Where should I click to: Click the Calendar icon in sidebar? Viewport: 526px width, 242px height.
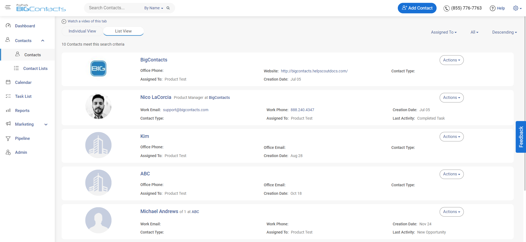point(8,82)
